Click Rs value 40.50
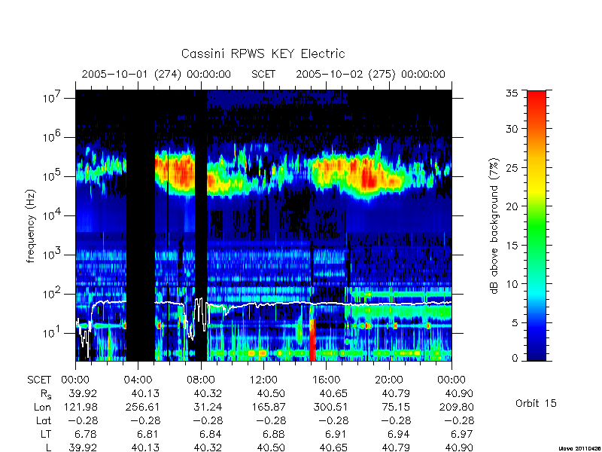The image size is (602, 452). click(271, 394)
